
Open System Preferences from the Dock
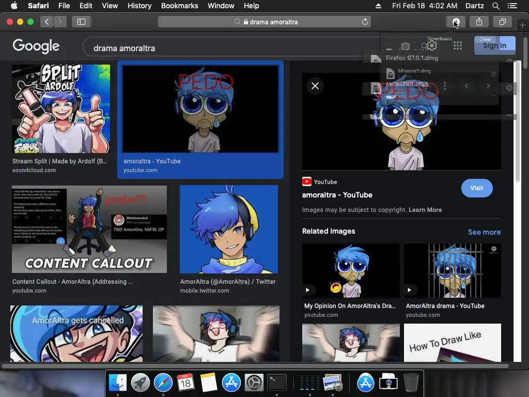[254, 383]
